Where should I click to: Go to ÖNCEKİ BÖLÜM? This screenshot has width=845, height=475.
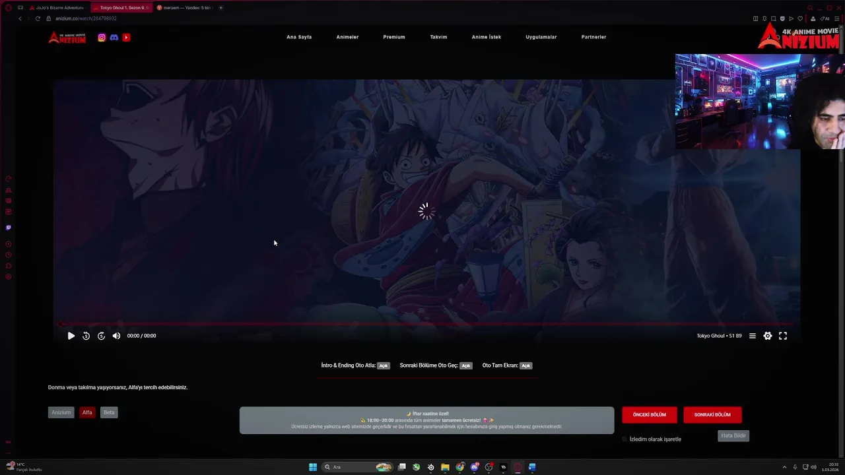pos(650,415)
